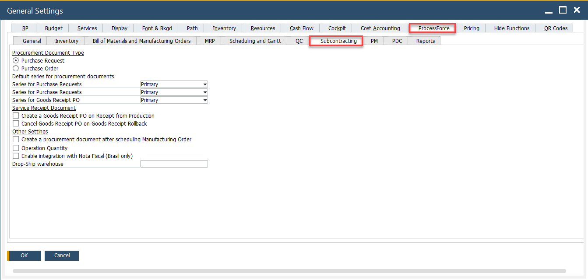This screenshot has width=588, height=280.
Task: Switch to the MRP sub-tab
Action: click(208, 41)
